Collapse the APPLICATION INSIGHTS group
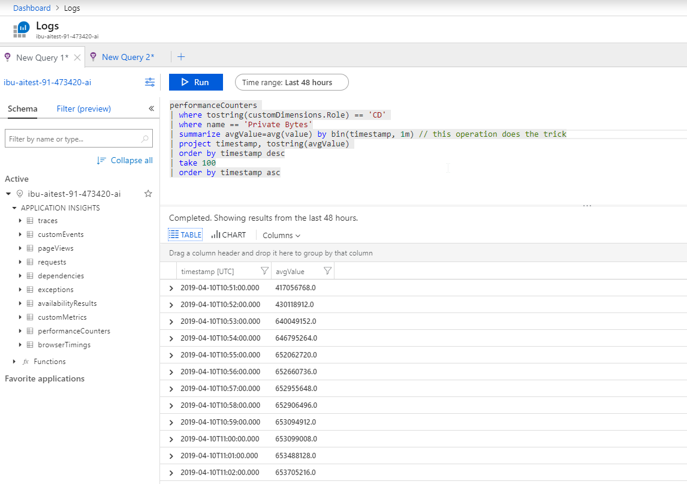The image size is (687, 484). click(14, 208)
